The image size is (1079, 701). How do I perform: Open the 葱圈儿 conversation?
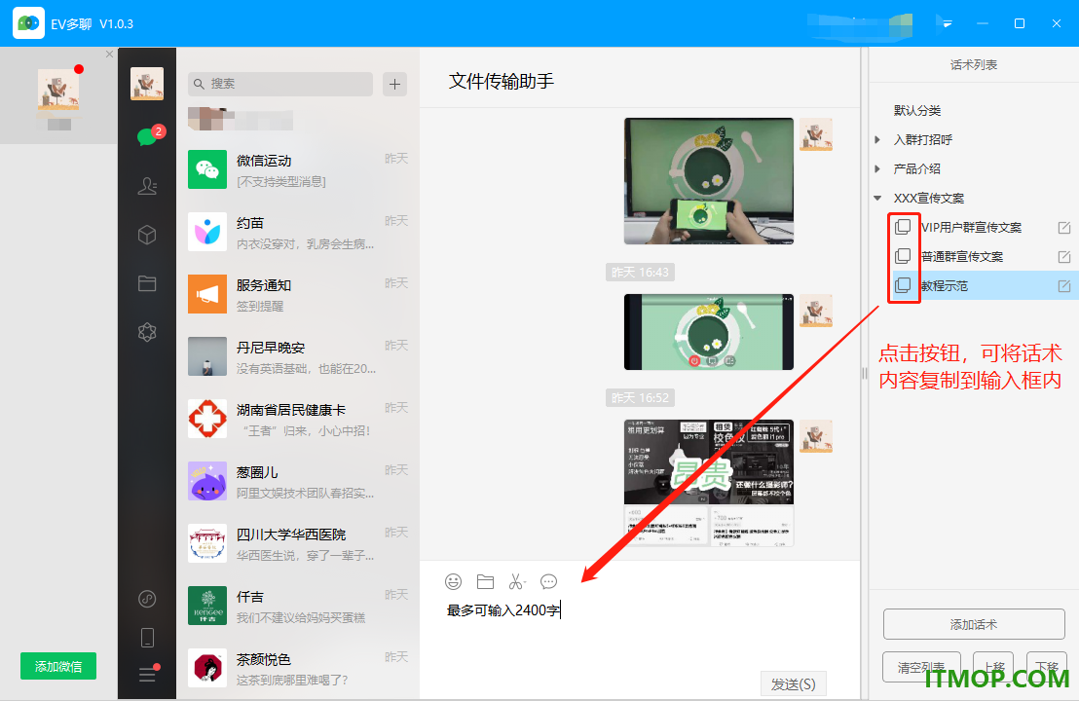(298, 482)
